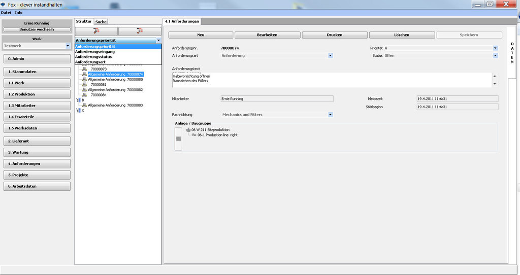Click the square button in Anlage / Baugruppe

click(178, 139)
